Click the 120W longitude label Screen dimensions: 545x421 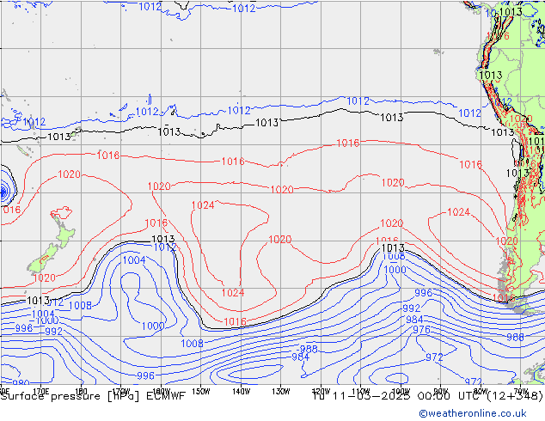[x=321, y=392]
